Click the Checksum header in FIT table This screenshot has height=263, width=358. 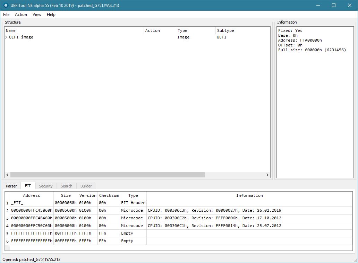[109, 195]
